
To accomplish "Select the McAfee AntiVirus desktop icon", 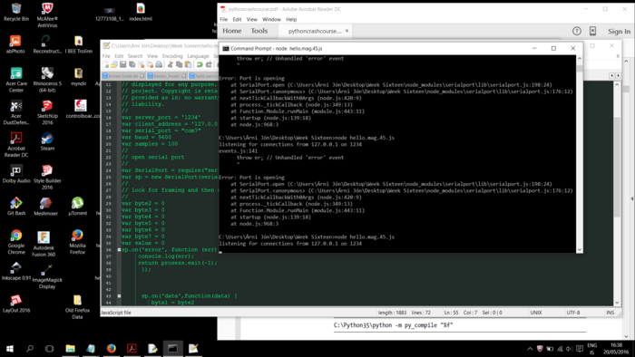I will 47,15.
